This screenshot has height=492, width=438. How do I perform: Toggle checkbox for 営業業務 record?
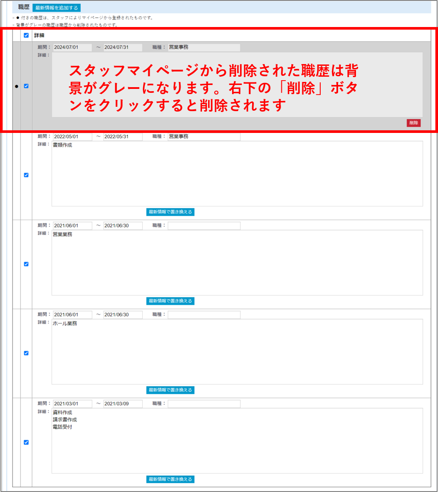[26, 264]
